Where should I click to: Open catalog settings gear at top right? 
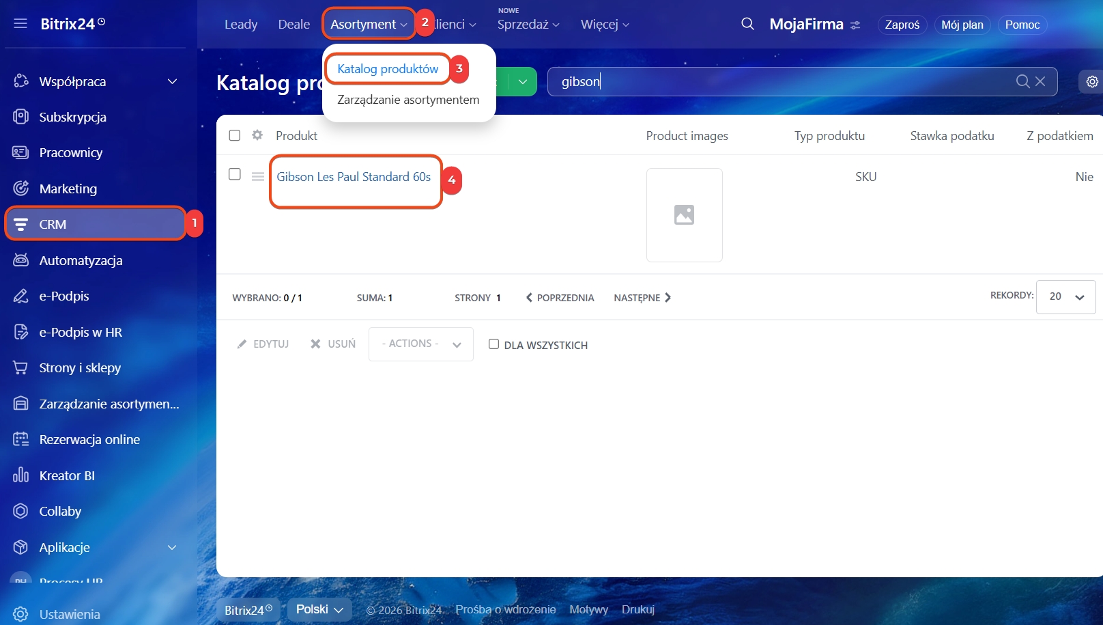[x=1092, y=81]
